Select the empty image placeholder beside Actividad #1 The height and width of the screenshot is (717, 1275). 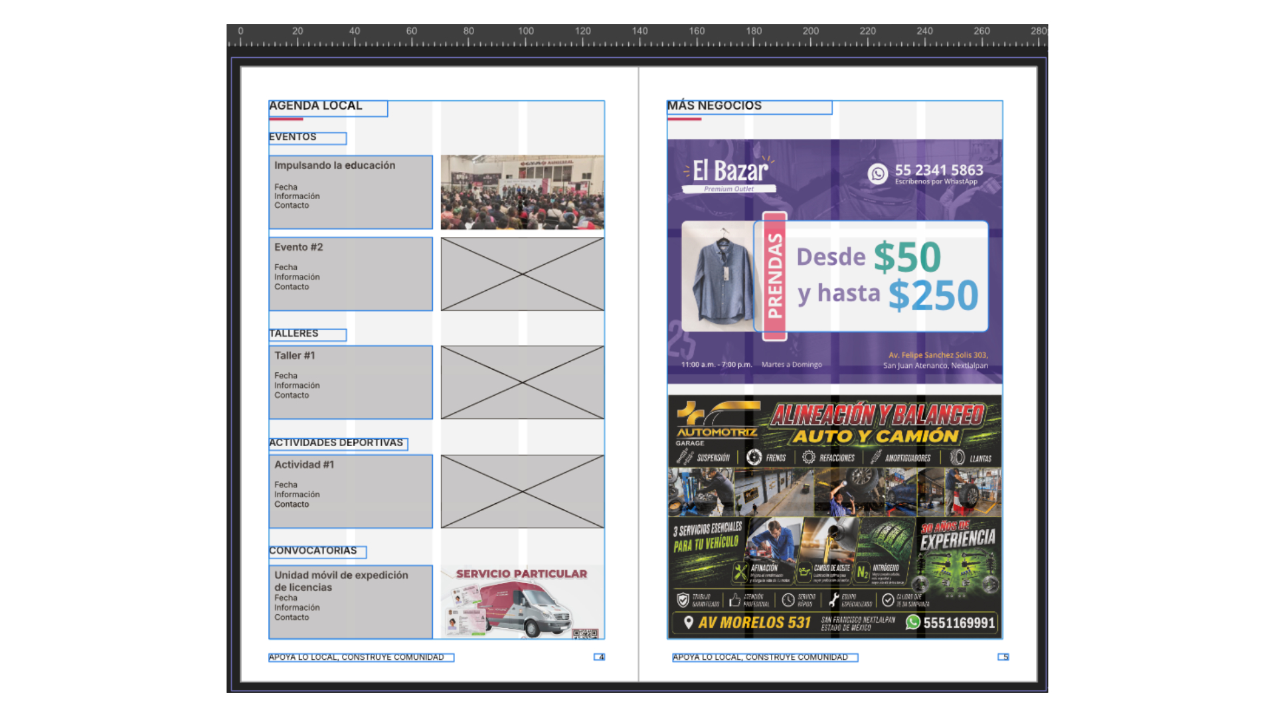523,491
